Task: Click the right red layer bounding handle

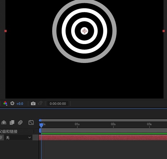Action: tap(164, 31)
